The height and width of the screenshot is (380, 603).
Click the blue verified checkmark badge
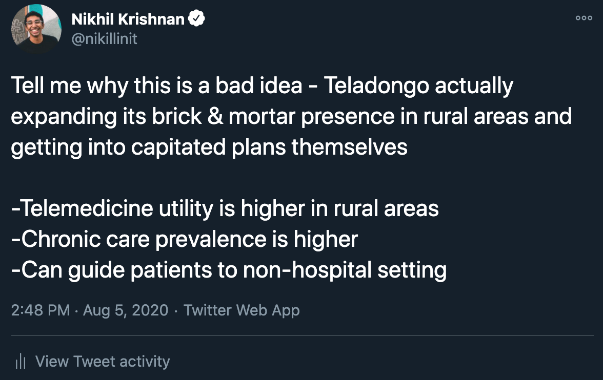[196, 18]
